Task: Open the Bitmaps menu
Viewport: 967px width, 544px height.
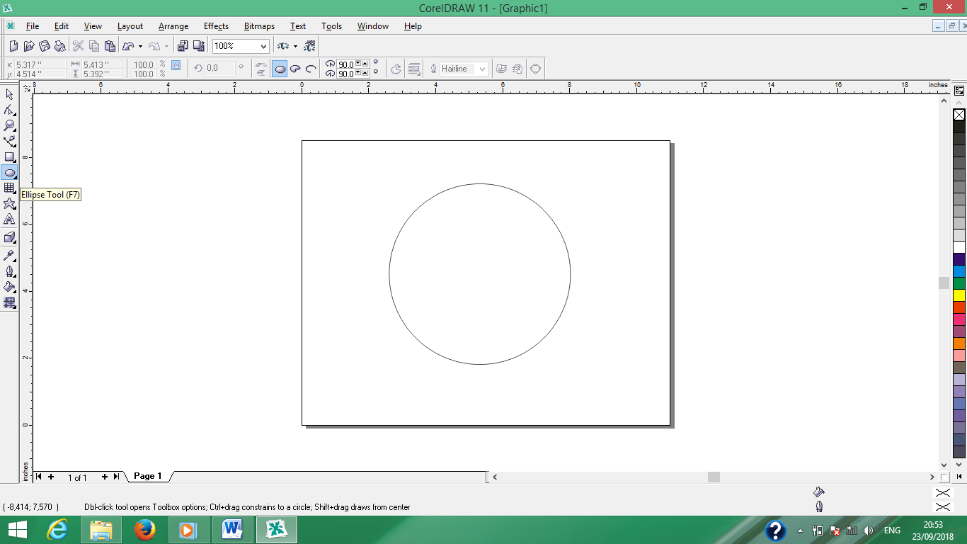Action: coord(258,26)
